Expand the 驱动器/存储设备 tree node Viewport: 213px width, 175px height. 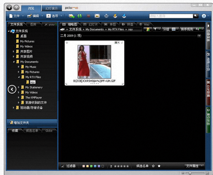click(x=13, y=108)
